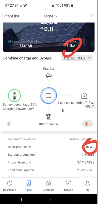Switch to the Dashboard tab

point(9,186)
